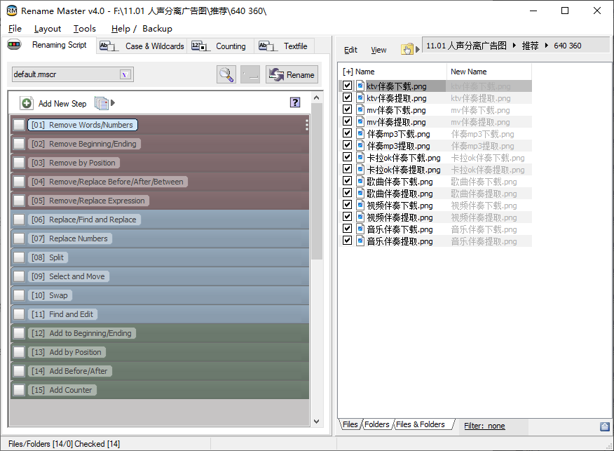This screenshot has height=451, width=614.
Task: Expand the [+] column selector in file list
Action: [x=348, y=72]
